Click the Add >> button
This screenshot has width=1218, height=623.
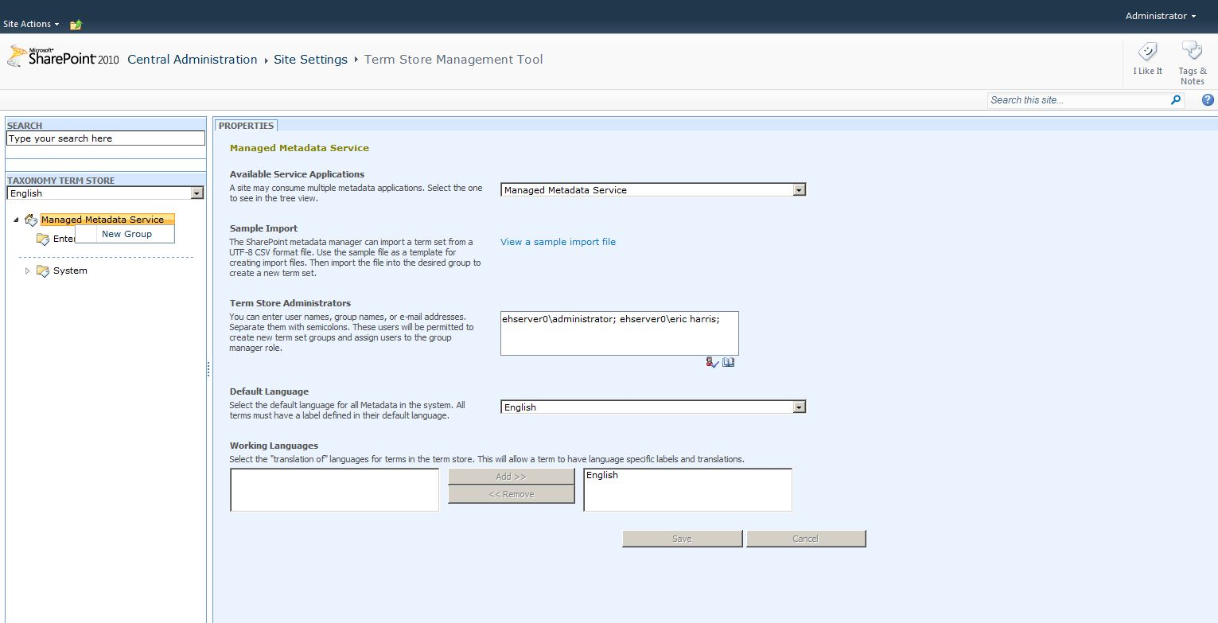point(511,477)
